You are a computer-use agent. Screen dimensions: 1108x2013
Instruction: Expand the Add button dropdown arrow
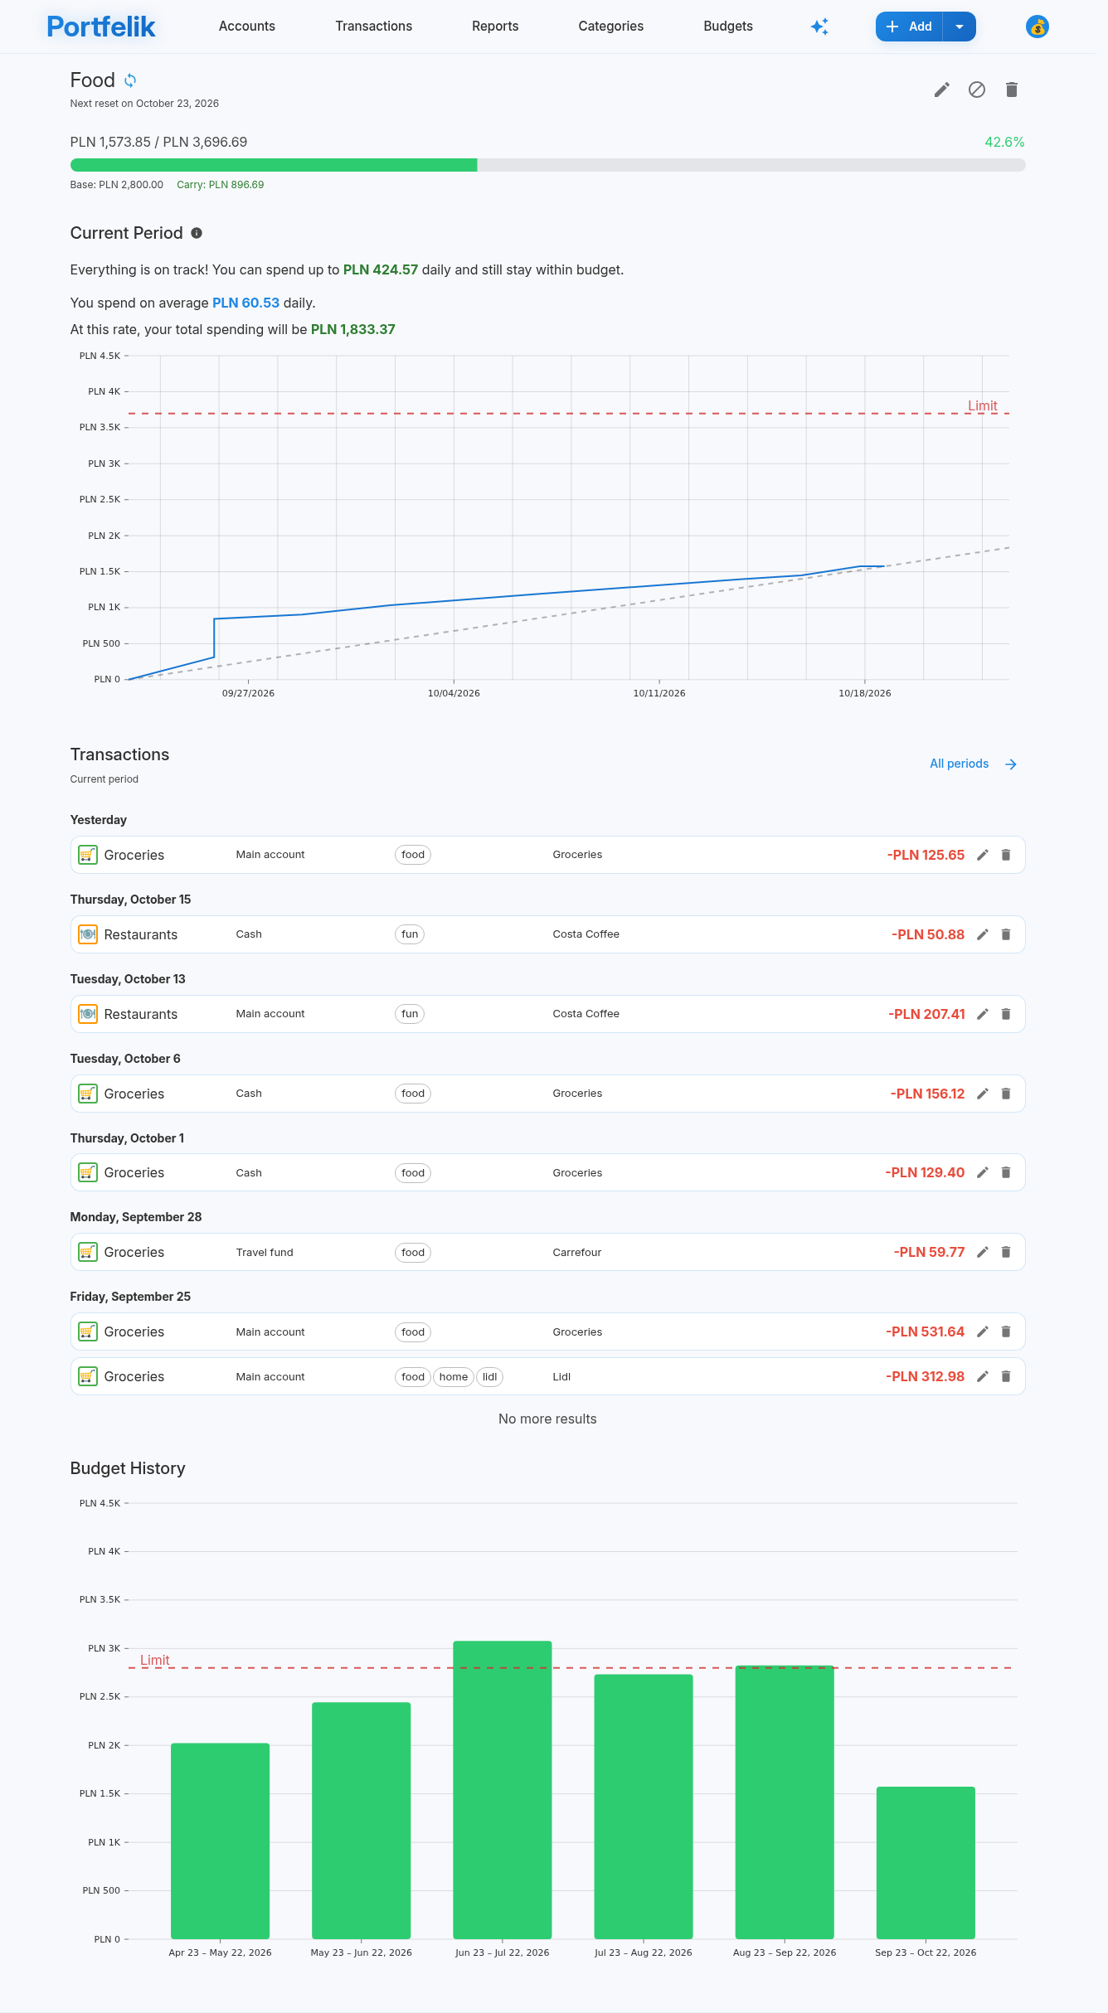[960, 27]
